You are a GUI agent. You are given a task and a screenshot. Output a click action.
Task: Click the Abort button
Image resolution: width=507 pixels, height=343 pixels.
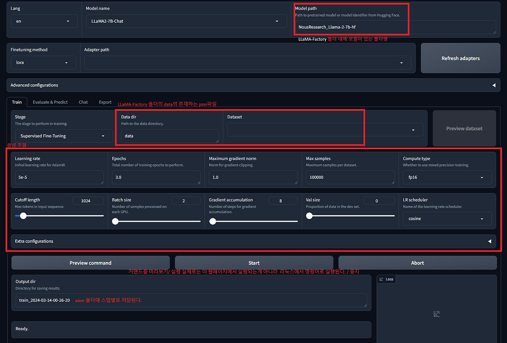point(417,263)
